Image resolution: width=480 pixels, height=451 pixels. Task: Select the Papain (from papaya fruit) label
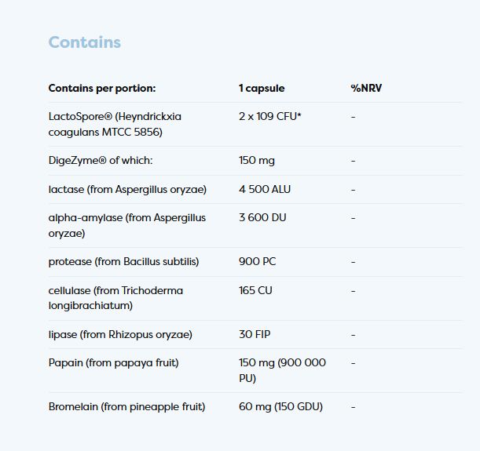pyautogui.click(x=114, y=362)
